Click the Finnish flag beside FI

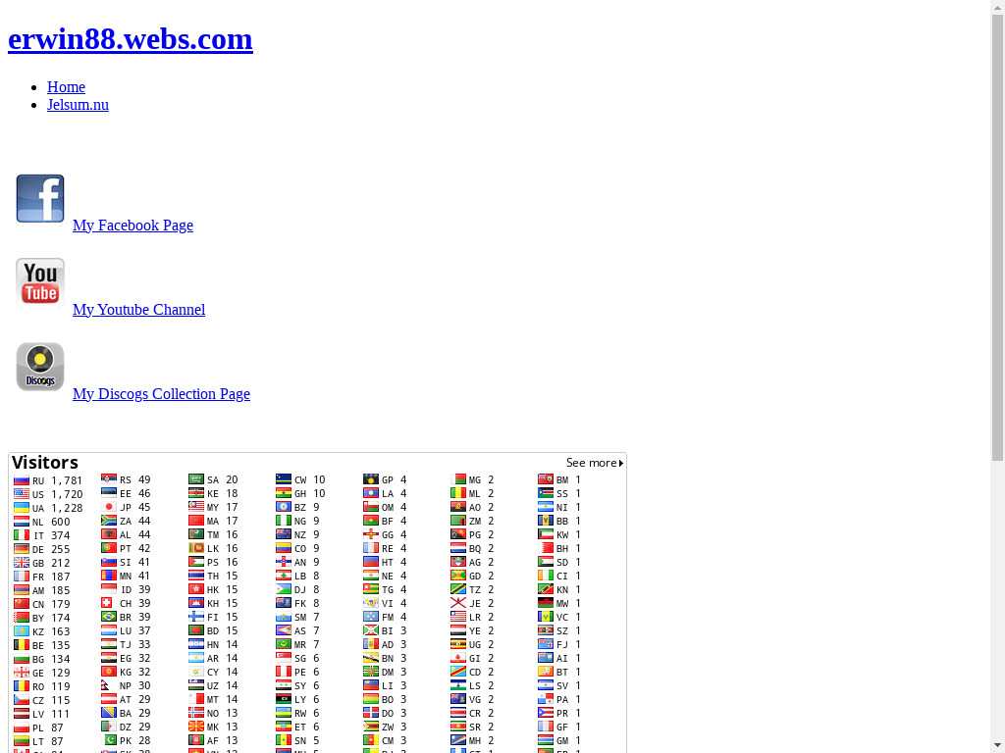(196, 617)
